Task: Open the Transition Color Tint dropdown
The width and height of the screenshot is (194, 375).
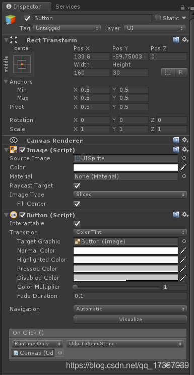Action: point(130,232)
